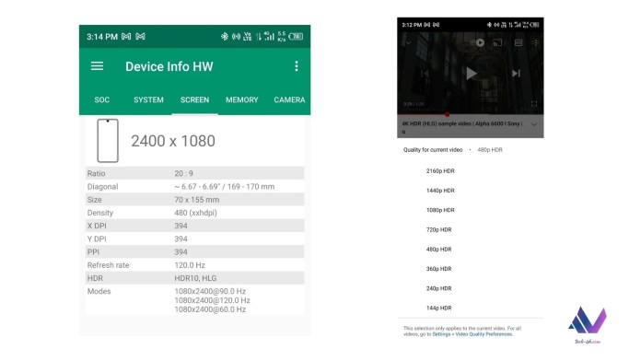
Task: Skip to the next video
Action: (516, 73)
